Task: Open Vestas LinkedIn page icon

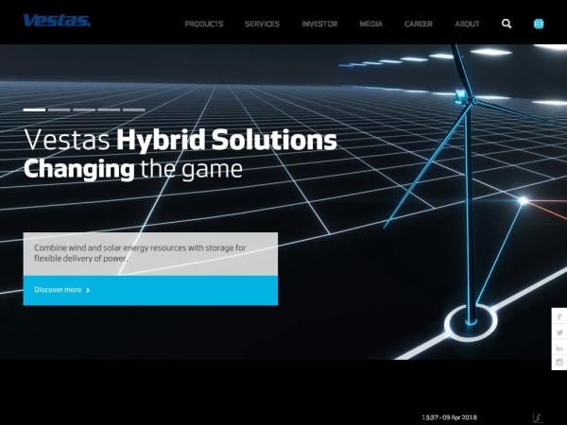Action: point(559,348)
